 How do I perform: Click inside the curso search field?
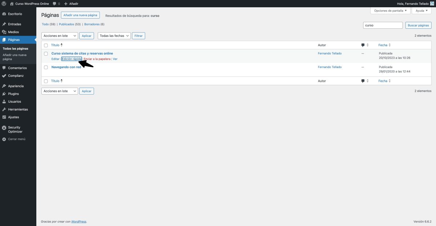[x=383, y=25]
